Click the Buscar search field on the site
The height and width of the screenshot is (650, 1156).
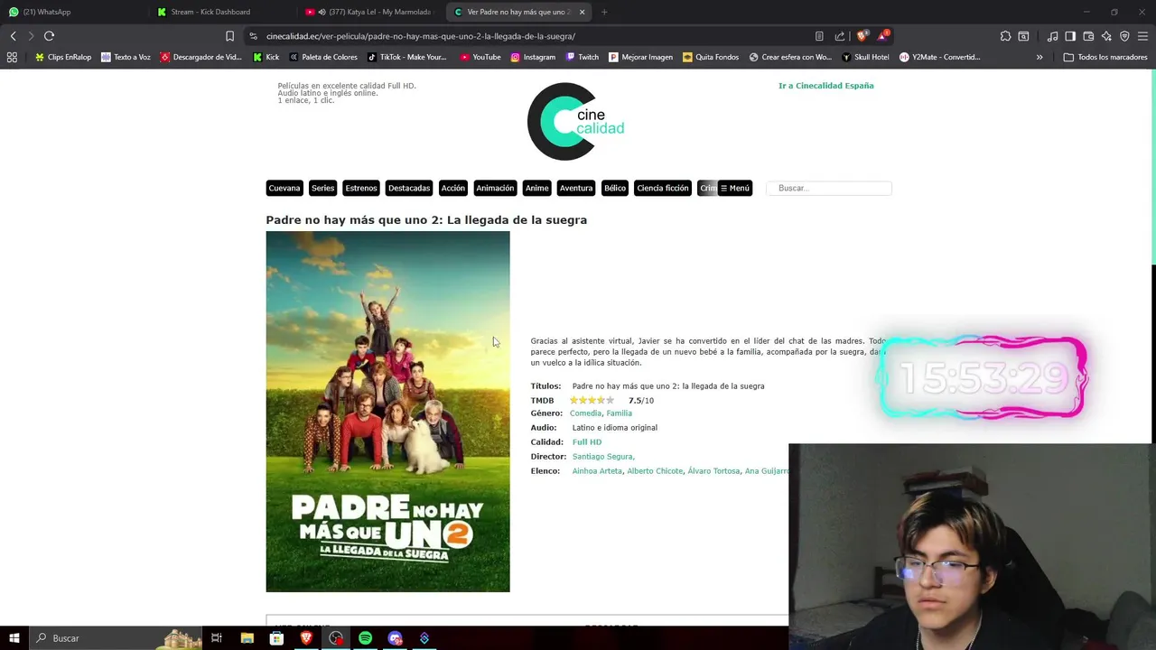[x=829, y=188]
